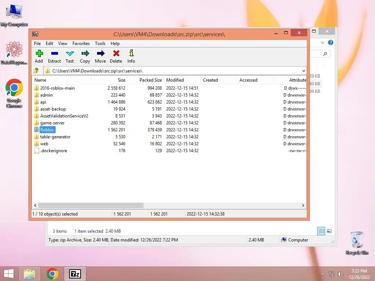Viewport: 375px width, 281px height.
Task: Select the api folder icon
Action: coord(36,102)
